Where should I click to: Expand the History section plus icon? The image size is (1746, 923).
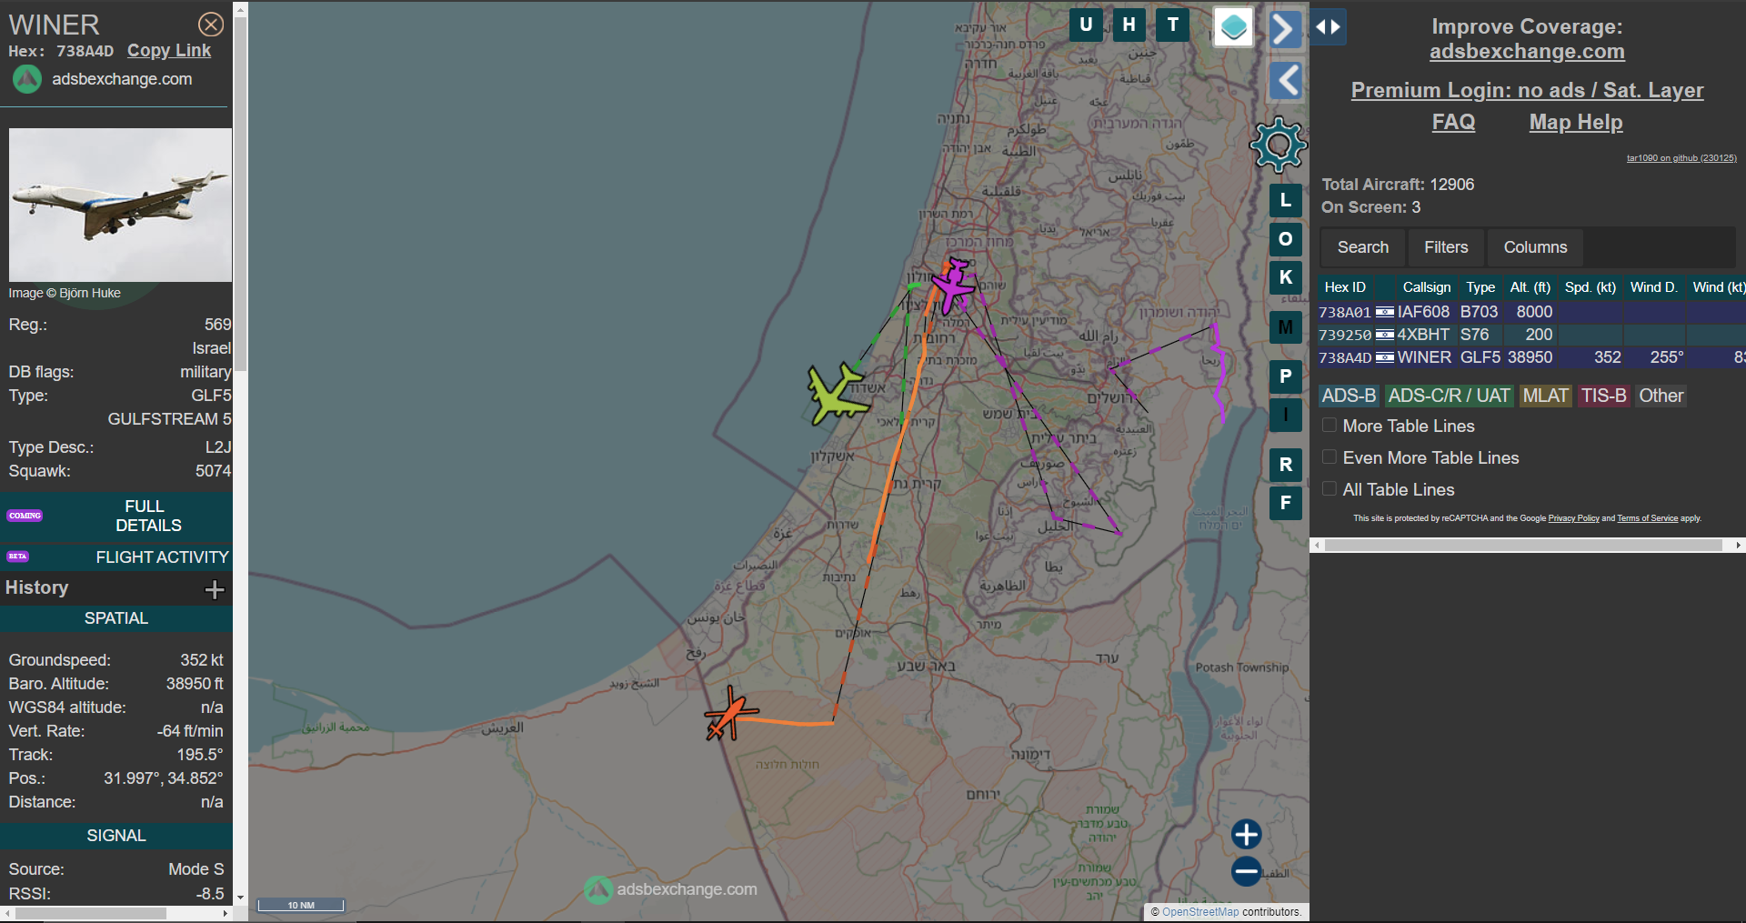coord(215,589)
